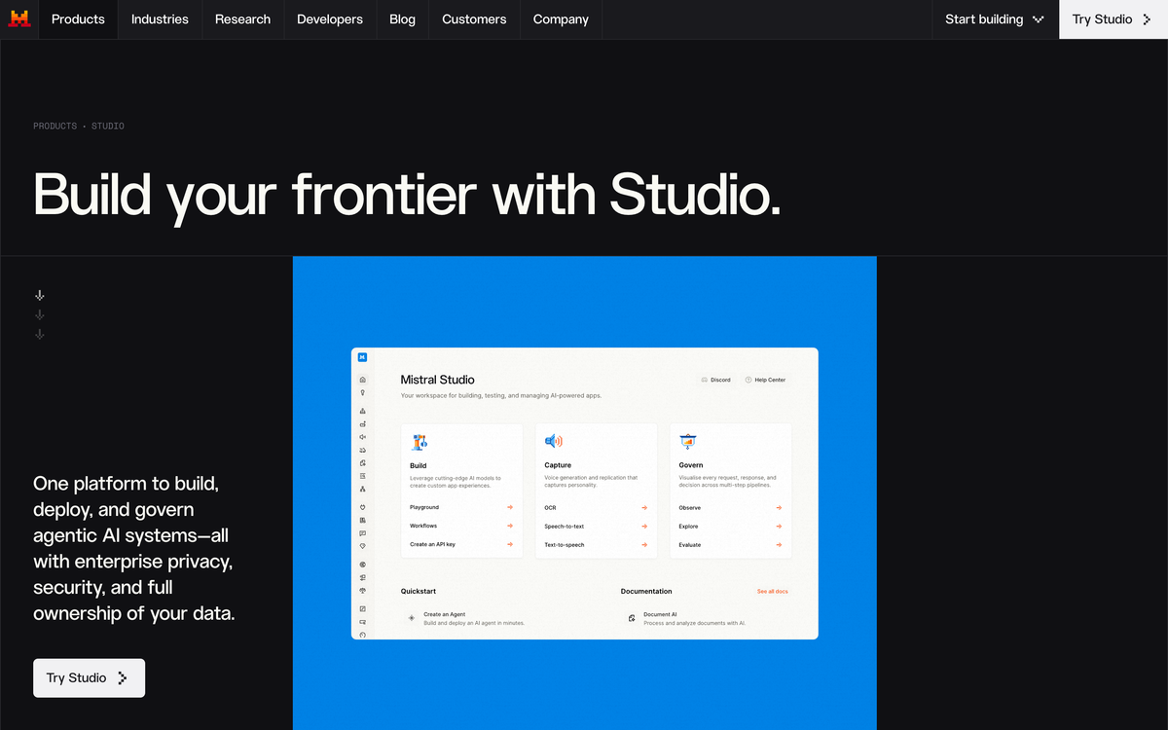Click the Capture card megaphone icon
This screenshot has width=1168, height=730.
click(x=553, y=441)
